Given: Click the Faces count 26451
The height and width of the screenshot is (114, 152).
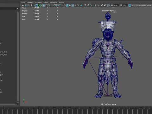Looking at the screenshot, I should coord(37,14).
